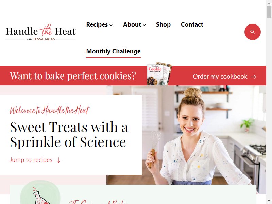Click the scrollbar up arrow
Screen dimensions: 272x204
tap(269, 3)
